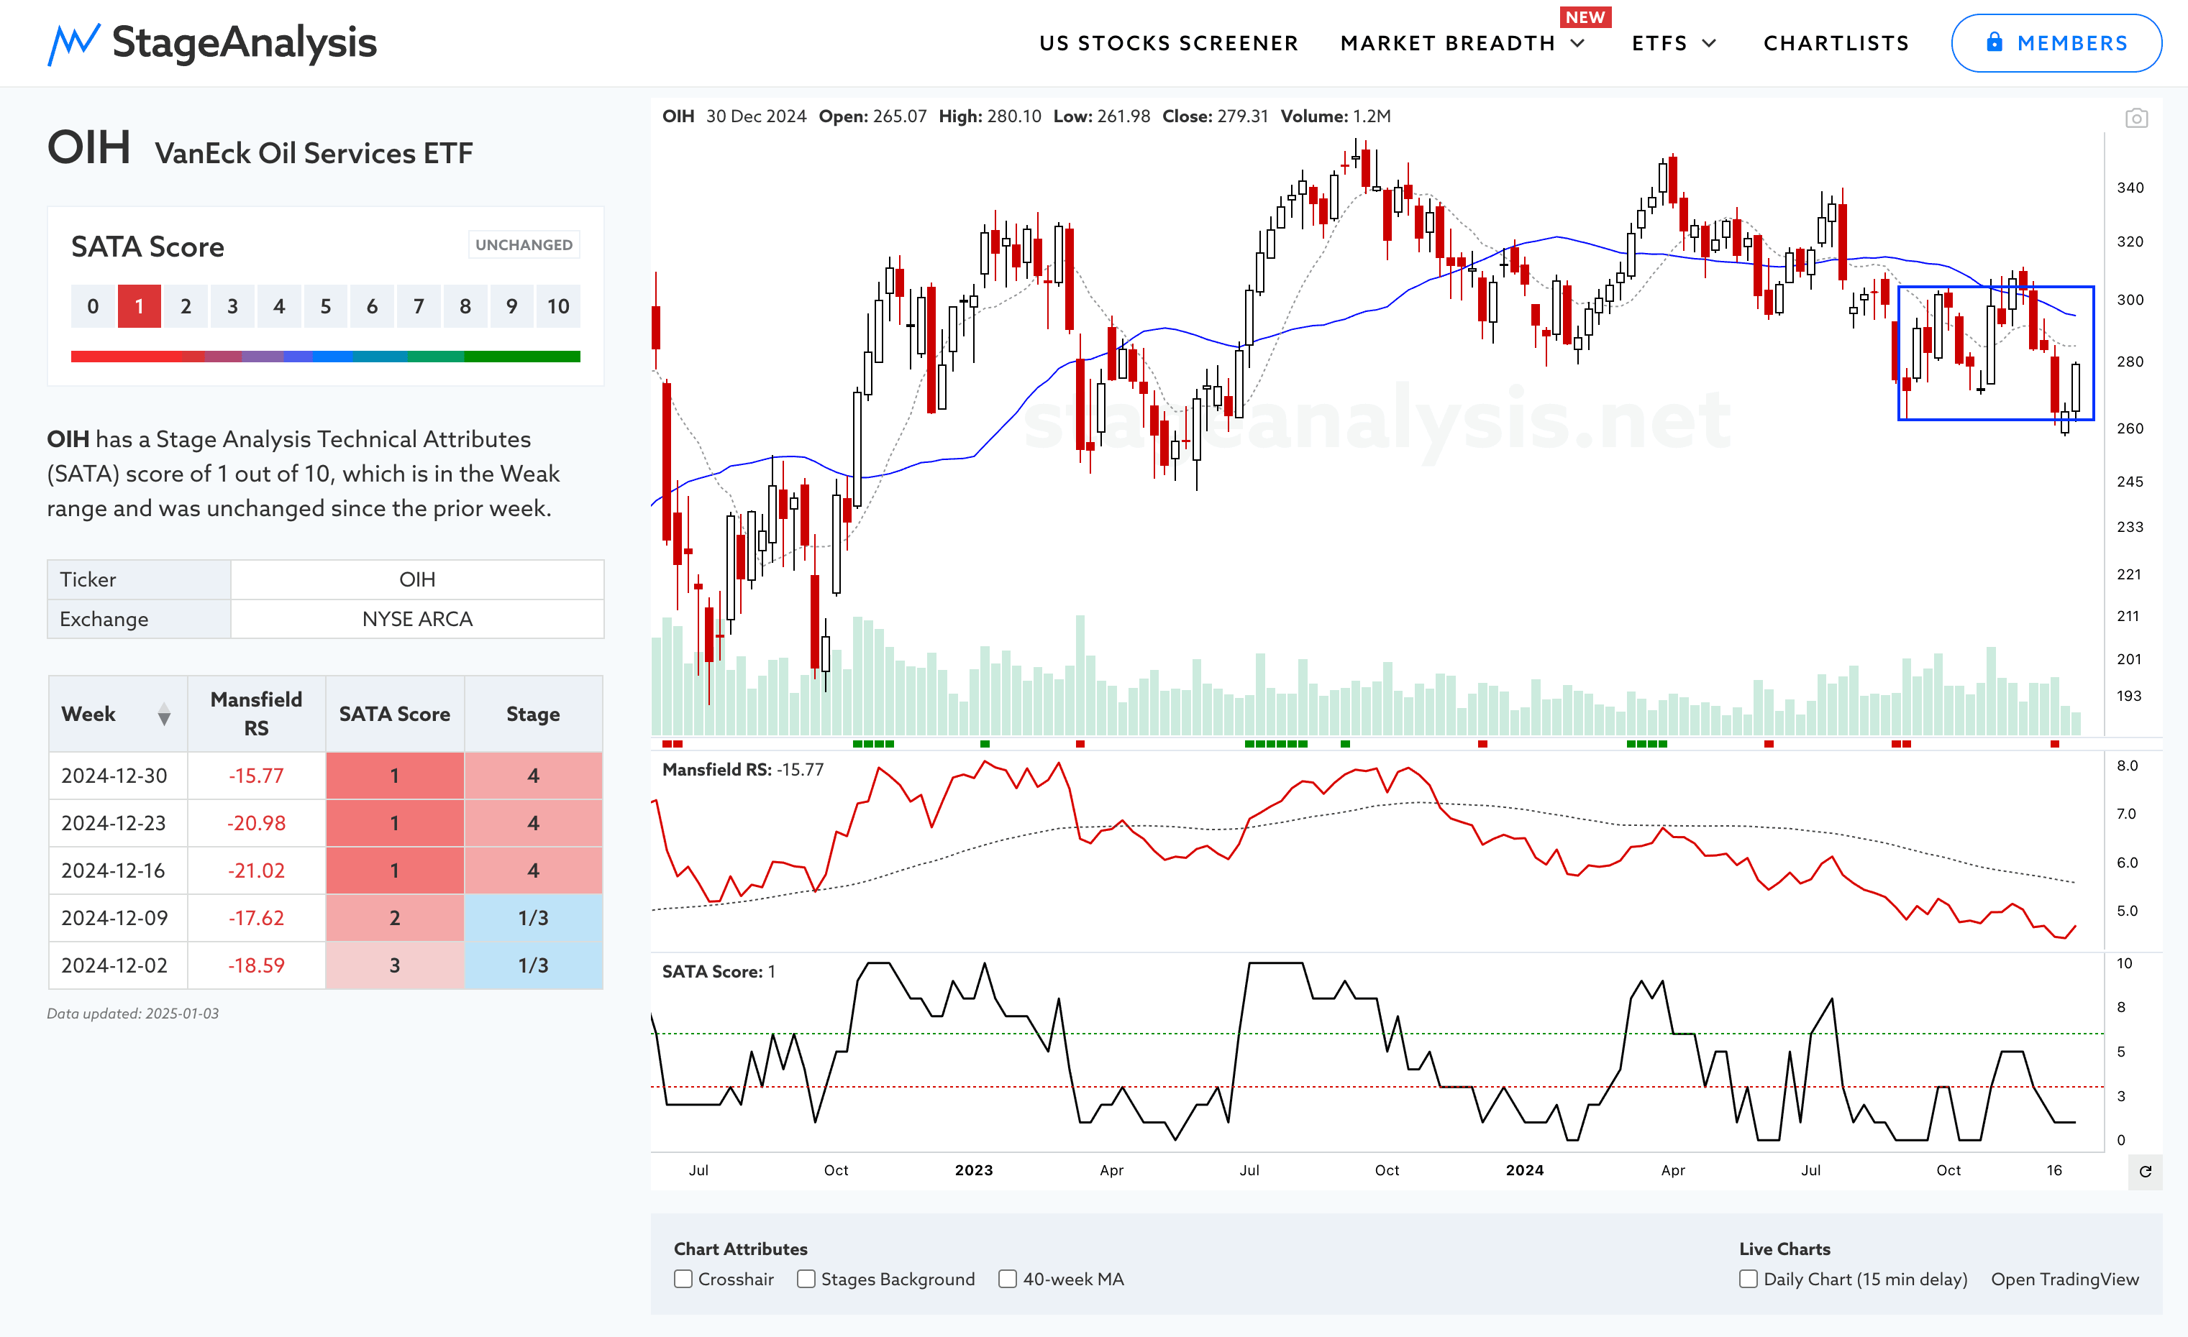
Task: Click the Chart Attributes heading
Action: 741,1249
